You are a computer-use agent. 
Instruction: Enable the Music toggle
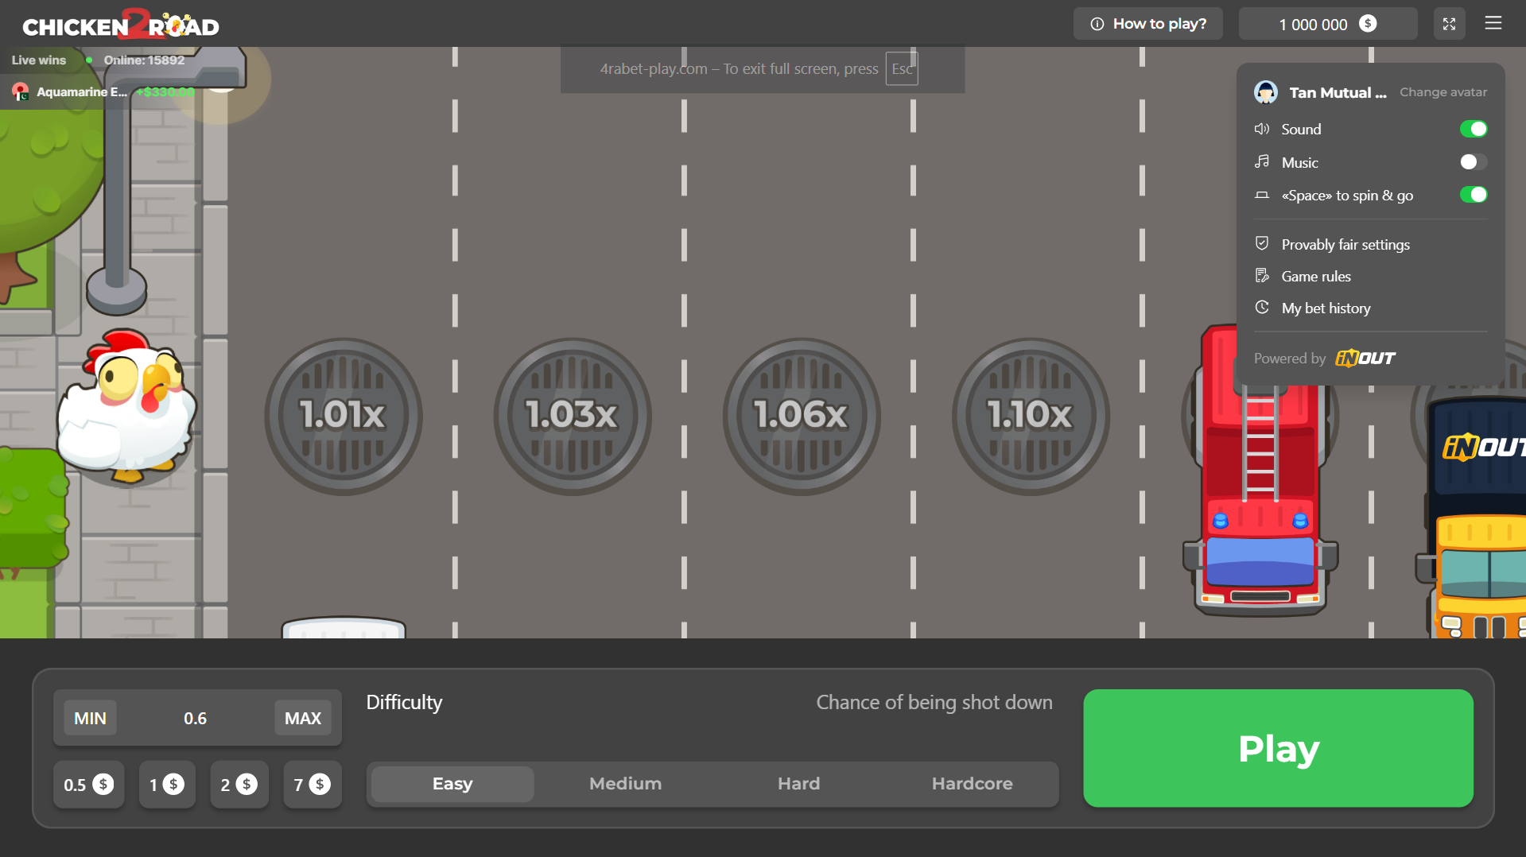coord(1473,162)
